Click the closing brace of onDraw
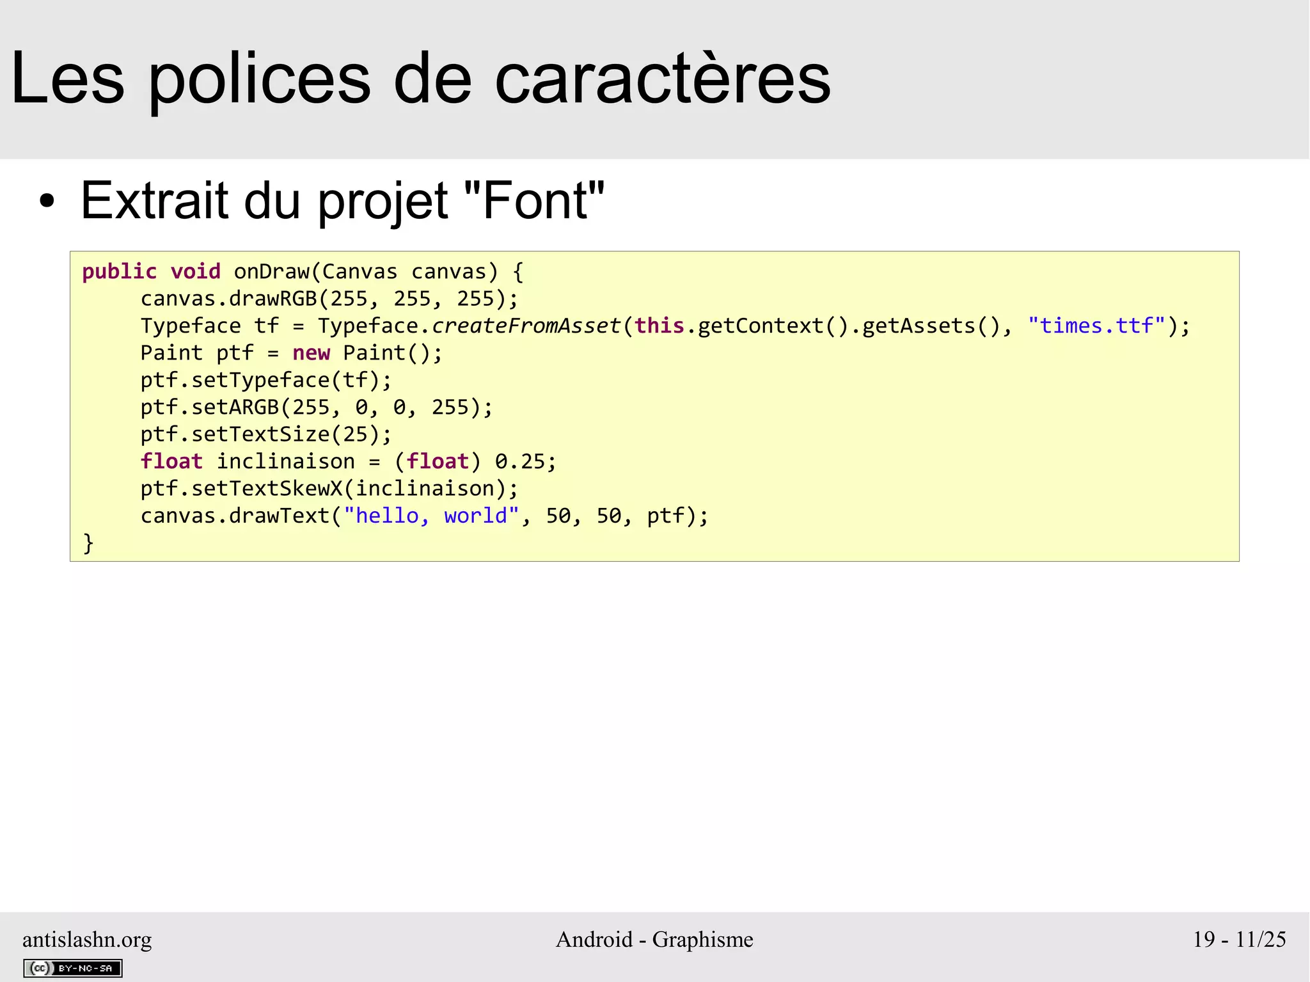1310x982 pixels. (x=88, y=543)
